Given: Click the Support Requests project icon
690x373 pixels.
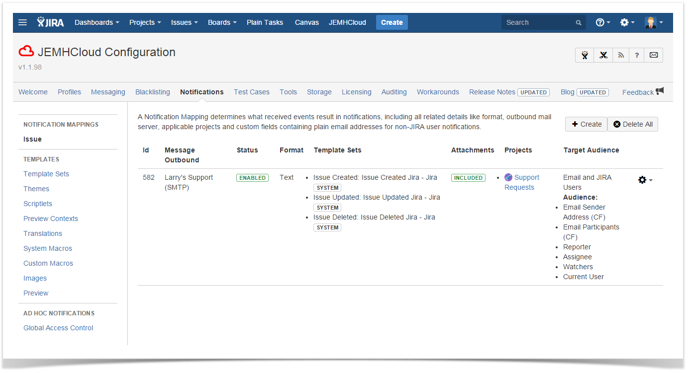Looking at the screenshot, I should [508, 177].
